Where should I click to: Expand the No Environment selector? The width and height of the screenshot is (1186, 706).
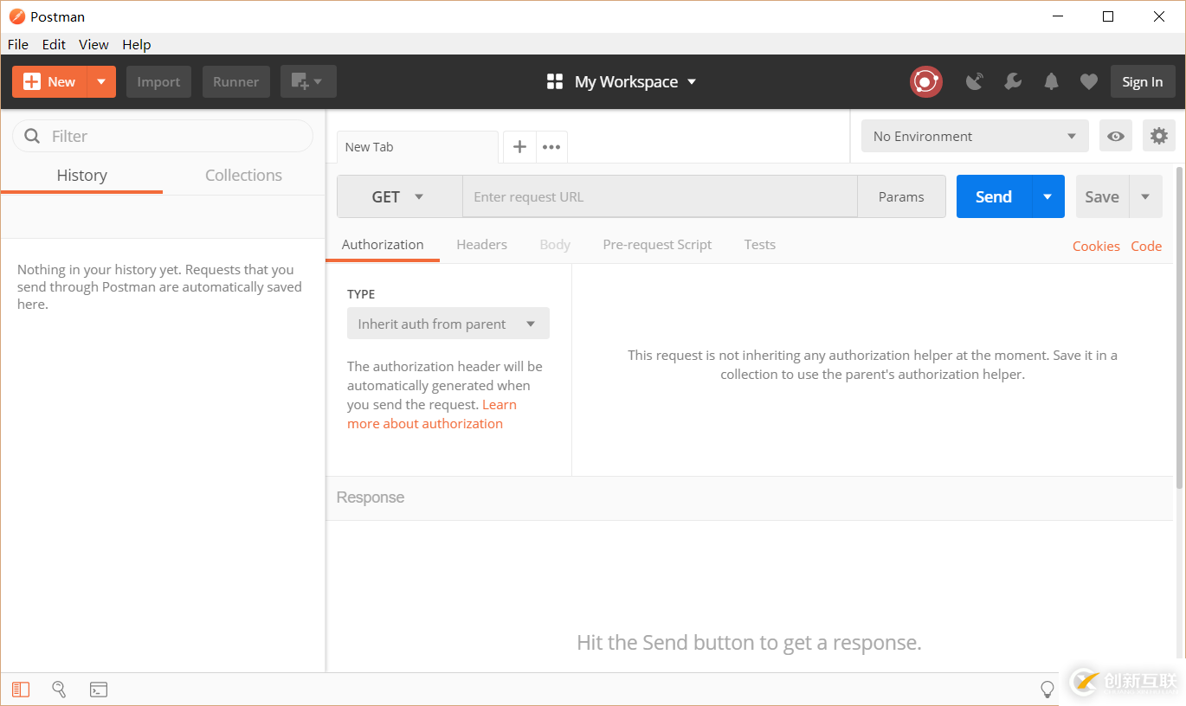(975, 136)
